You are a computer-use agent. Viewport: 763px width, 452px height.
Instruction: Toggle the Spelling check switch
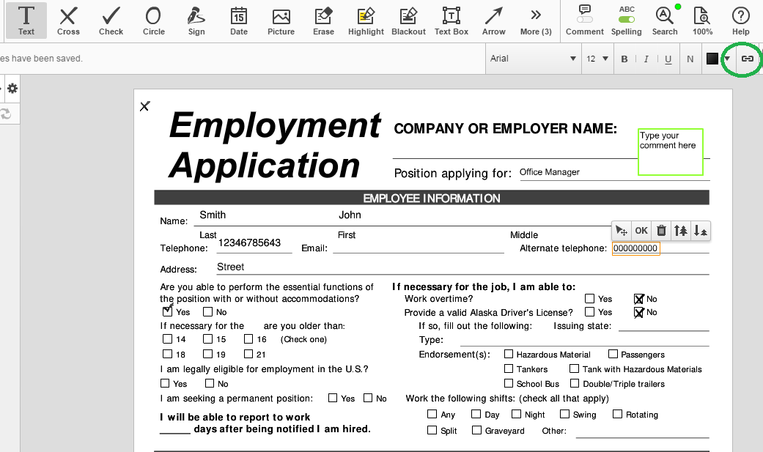626,20
